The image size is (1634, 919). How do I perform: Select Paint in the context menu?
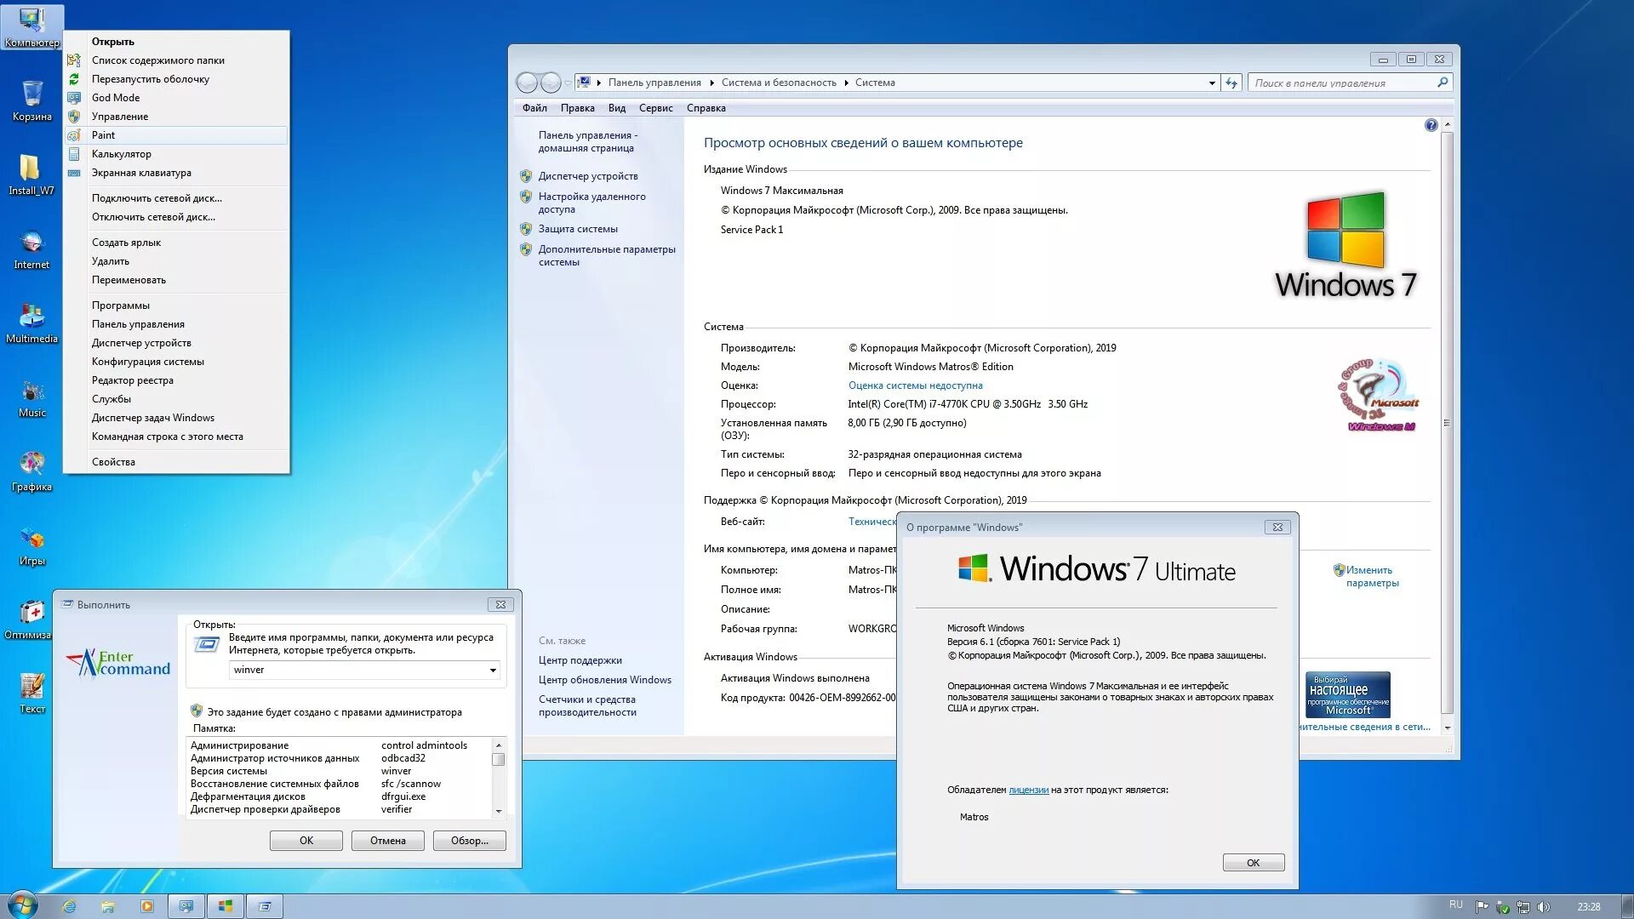click(103, 135)
